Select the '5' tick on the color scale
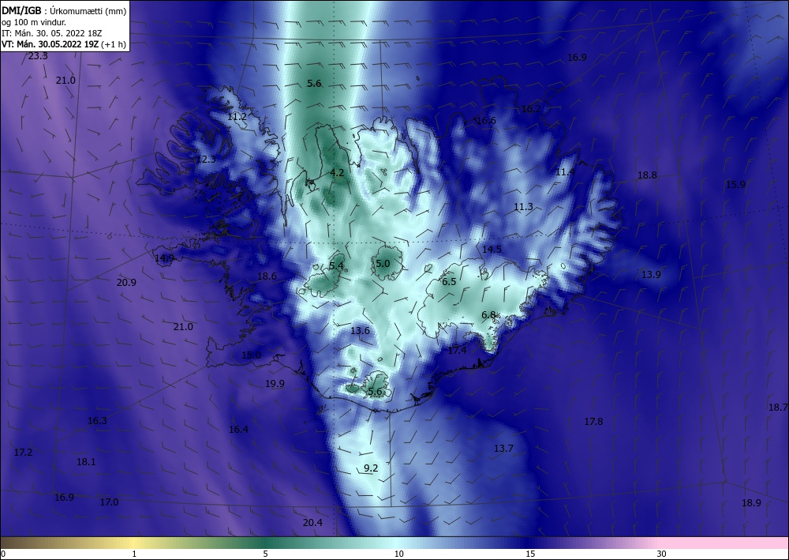The width and height of the screenshot is (789, 560). (x=265, y=554)
